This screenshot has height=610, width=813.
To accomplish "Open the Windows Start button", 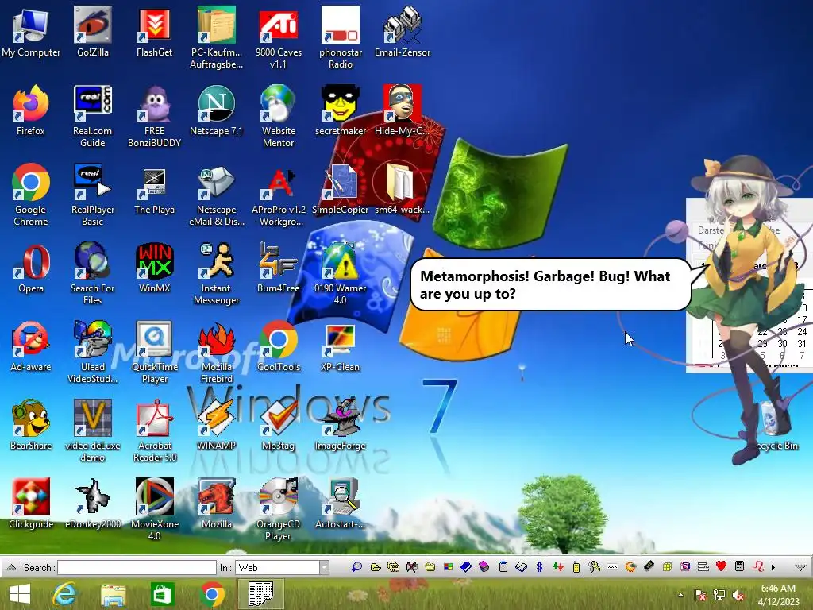I will pos(20,594).
